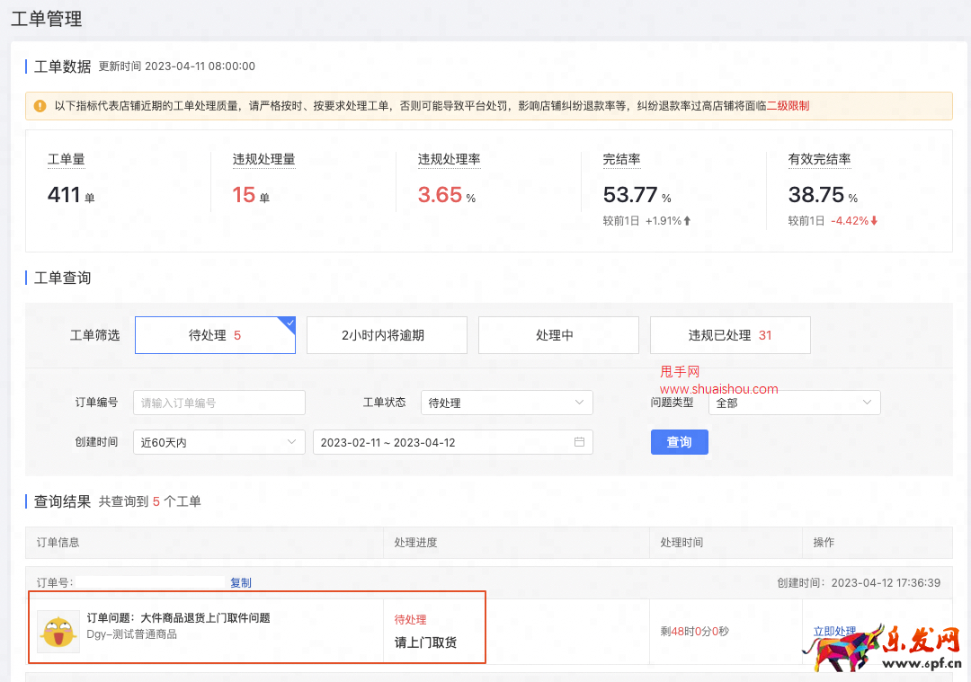Click the 复制 link beside 订单号
This screenshot has width=971, height=682.
click(x=241, y=582)
